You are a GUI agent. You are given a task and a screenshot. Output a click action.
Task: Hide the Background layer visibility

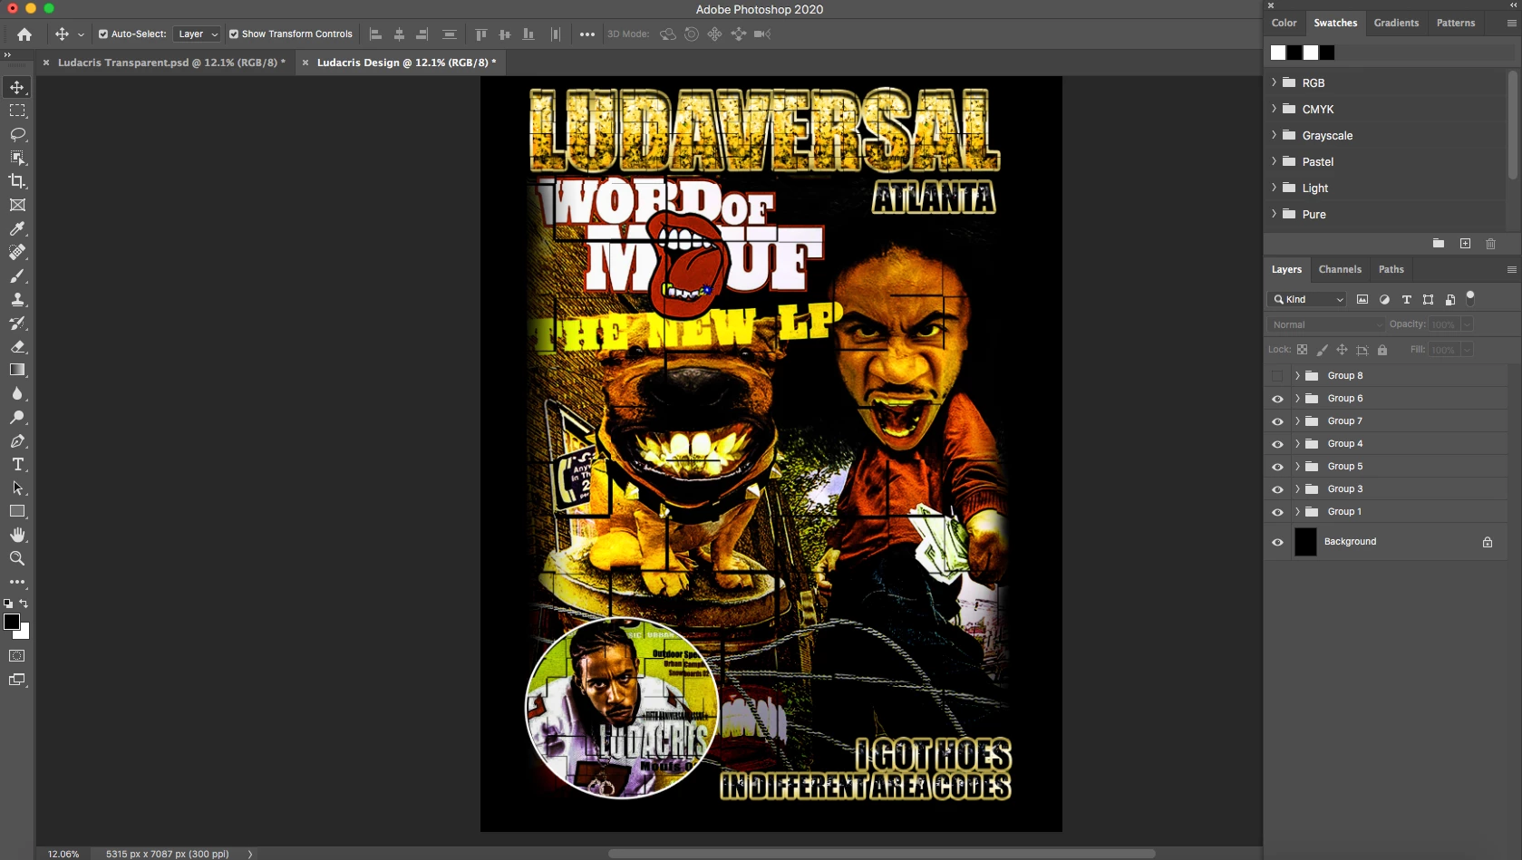pyautogui.click(x=1277, y=542)
